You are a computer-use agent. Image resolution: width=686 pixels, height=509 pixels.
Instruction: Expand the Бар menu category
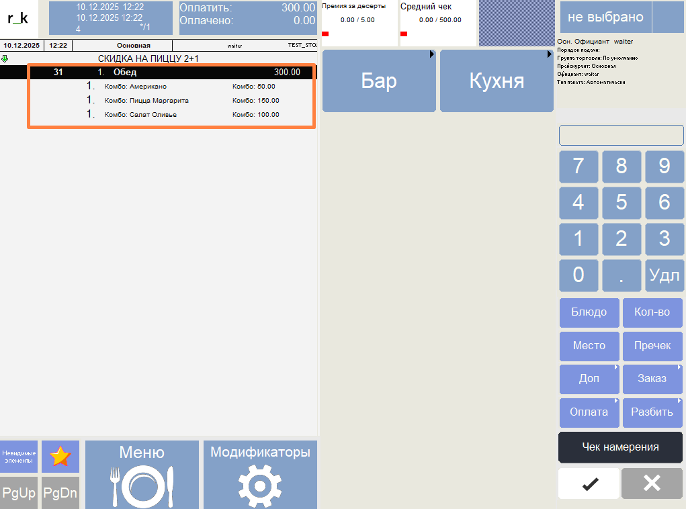click(x=379, y=81)
